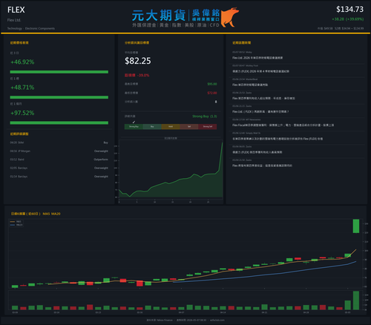Click the checkmark above the rating bar

[x=134, y=122]
